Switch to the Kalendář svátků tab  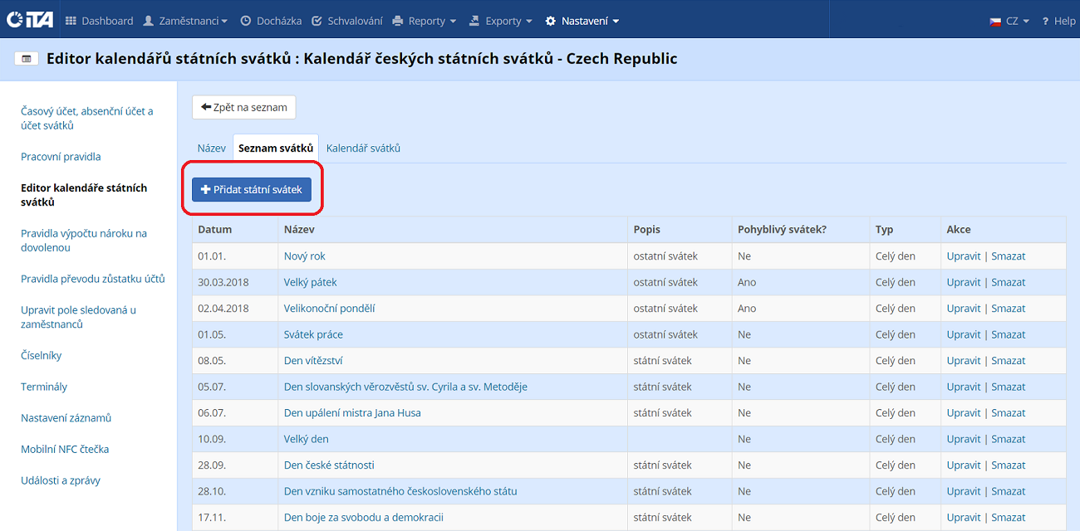pyautogui.click(x=363, y=148)
